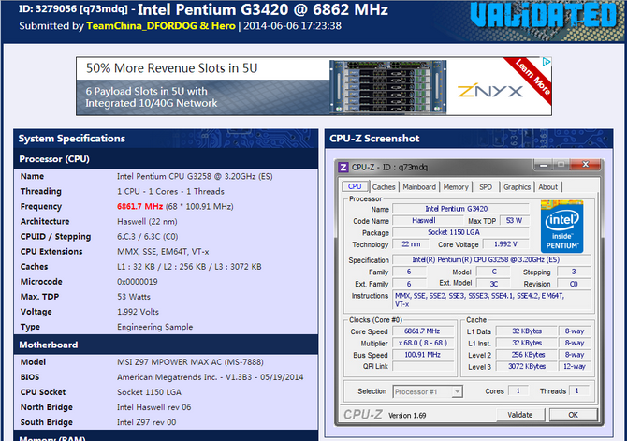Switch to the Mainboard tab
627x441 pixels.
click(x=418, y=186)
